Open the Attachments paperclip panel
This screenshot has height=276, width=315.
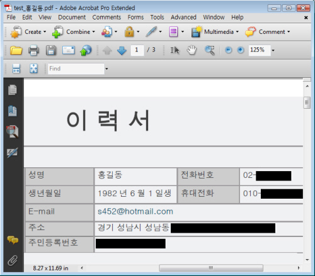[x=13, y=261]
